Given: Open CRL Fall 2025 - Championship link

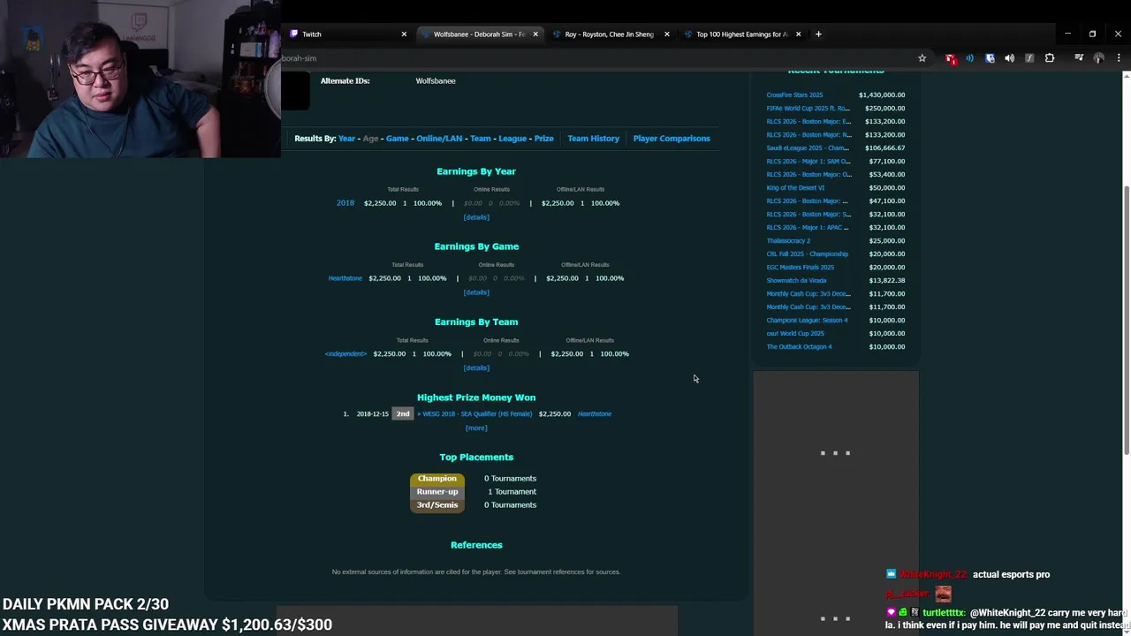Looking at the screenshot, I should [x=807, y=254].
